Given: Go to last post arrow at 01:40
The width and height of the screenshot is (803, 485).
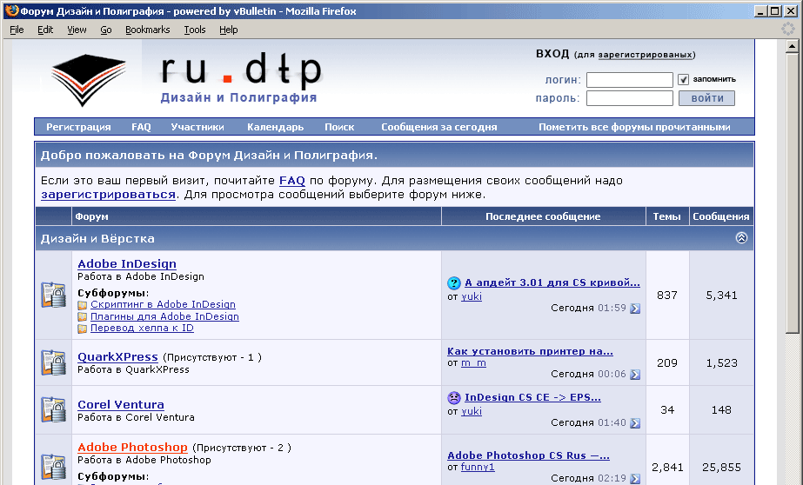Looking at the screenshot, I should click(x=635, y=422).
